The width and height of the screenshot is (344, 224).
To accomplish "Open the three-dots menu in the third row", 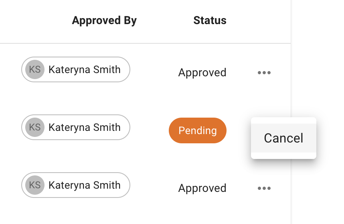I will [264, 188].
